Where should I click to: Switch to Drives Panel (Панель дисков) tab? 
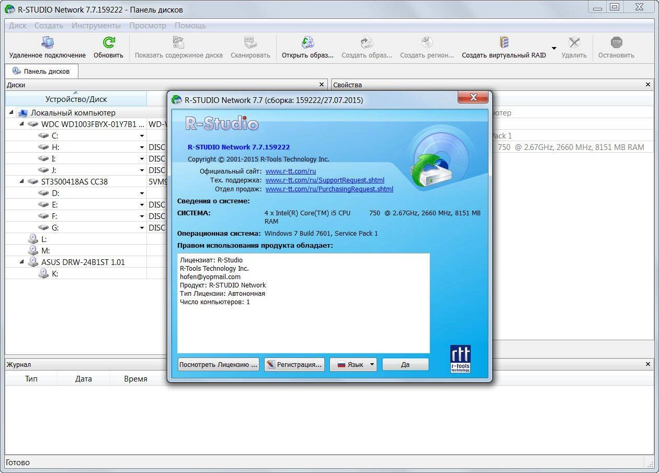click(41, 72)
